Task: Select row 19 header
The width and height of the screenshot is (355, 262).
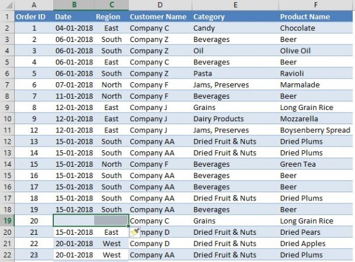Action: 7,221
